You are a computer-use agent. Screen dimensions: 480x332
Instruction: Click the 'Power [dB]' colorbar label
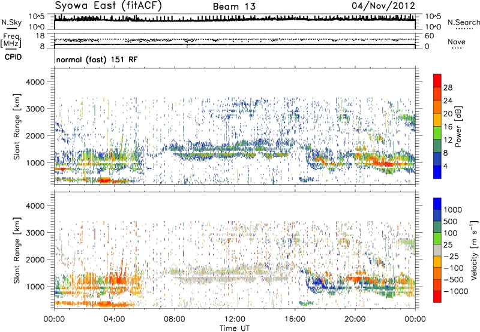(458, 126)
